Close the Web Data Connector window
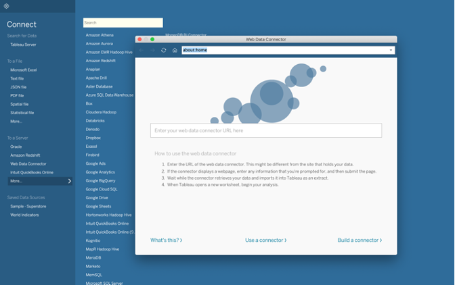Image resolution: width=455 pixels, height=285 pixels. [x=139, y=39]
